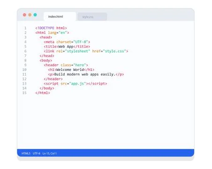
Task: Click the red close window dot
Action: tap(24, 15)
